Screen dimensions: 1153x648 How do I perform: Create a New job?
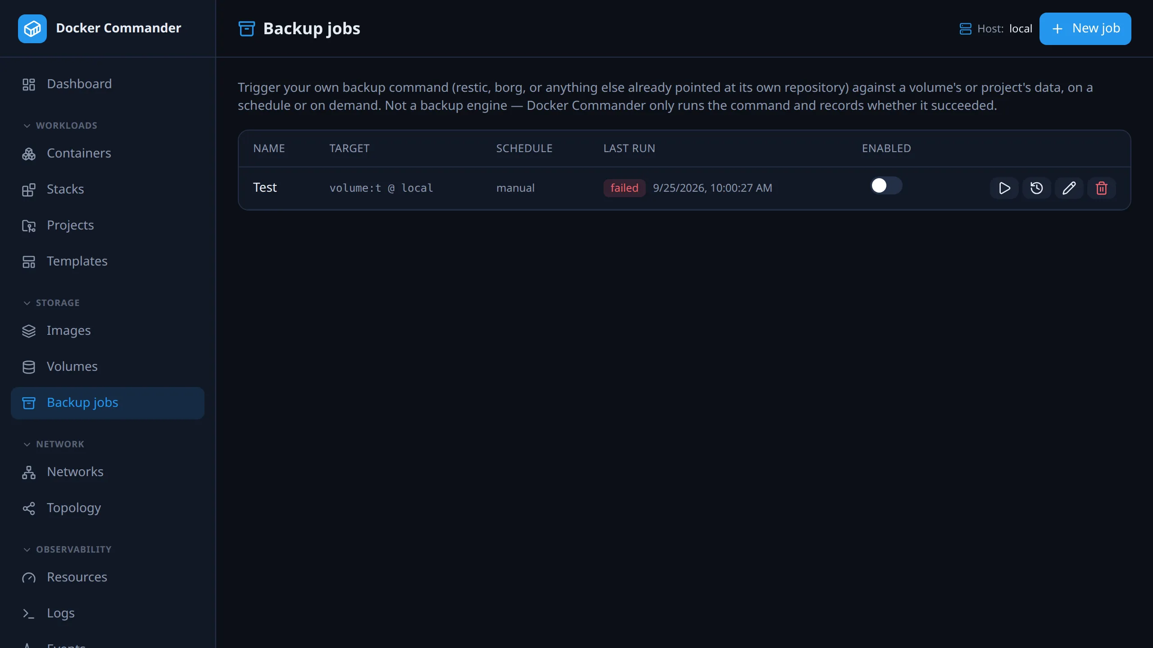pyautogui.click(x=1085, y=29)
